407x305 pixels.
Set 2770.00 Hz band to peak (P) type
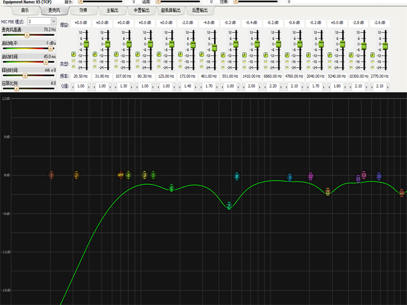tap(372, 55)
